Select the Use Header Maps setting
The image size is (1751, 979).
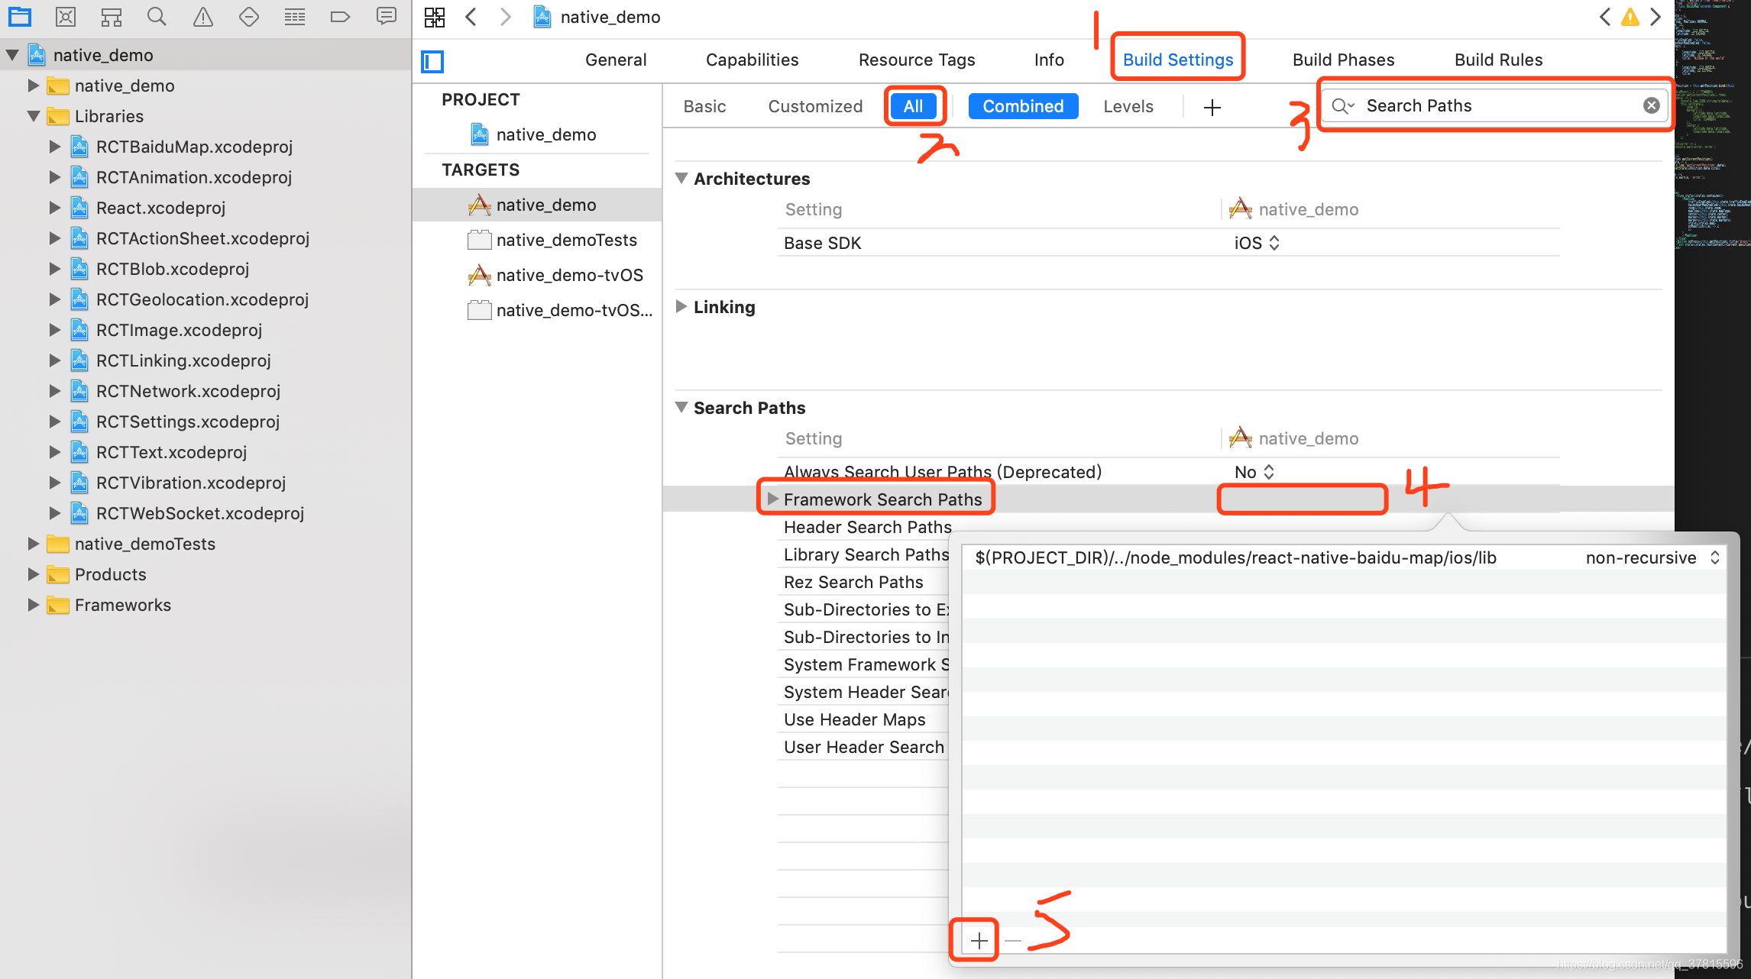[x=854, y=719]
